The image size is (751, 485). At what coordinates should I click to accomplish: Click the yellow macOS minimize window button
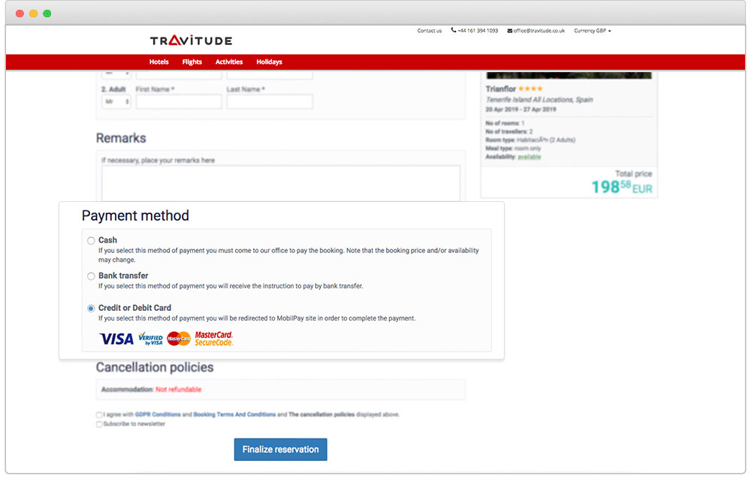(34, 14)
